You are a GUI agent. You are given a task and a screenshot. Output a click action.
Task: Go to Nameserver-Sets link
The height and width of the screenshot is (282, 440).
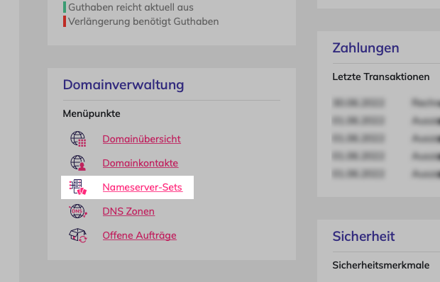(x=143, y=187)
